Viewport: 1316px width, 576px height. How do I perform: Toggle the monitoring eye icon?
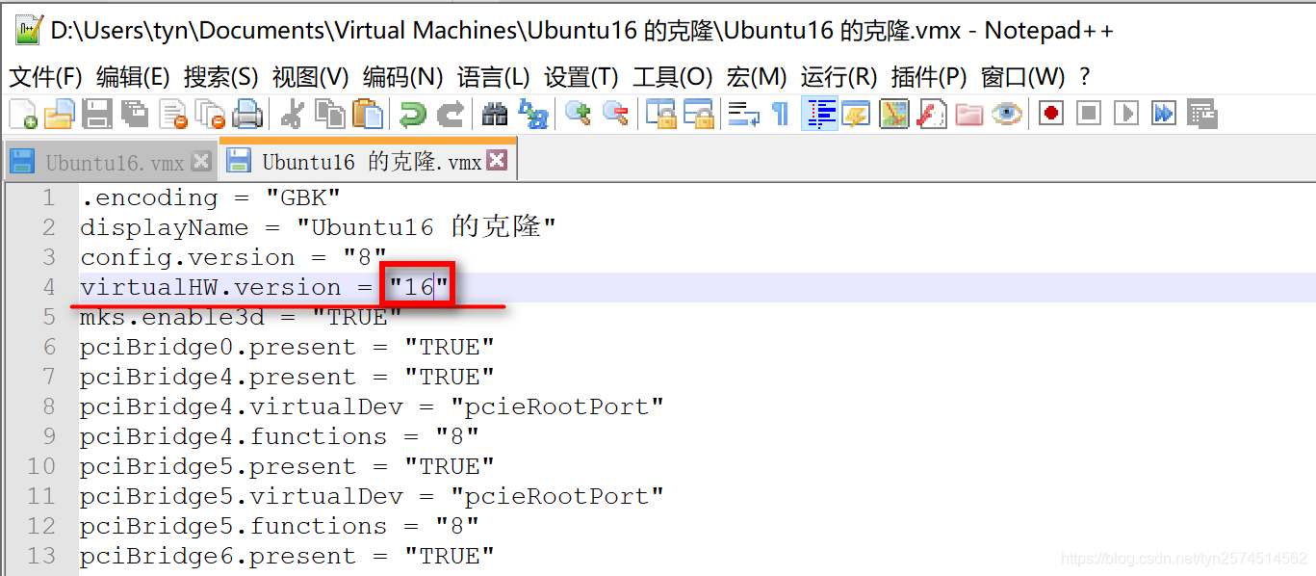(x=1007, y=114)
